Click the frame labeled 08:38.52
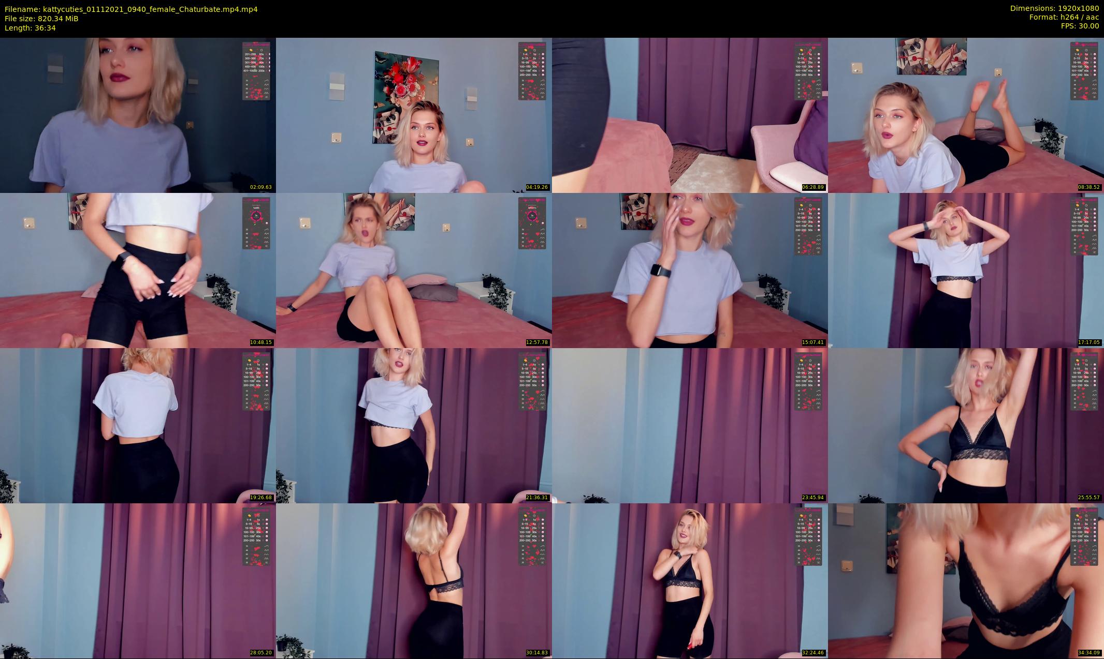1104x659 pixels. click(966, 115)
